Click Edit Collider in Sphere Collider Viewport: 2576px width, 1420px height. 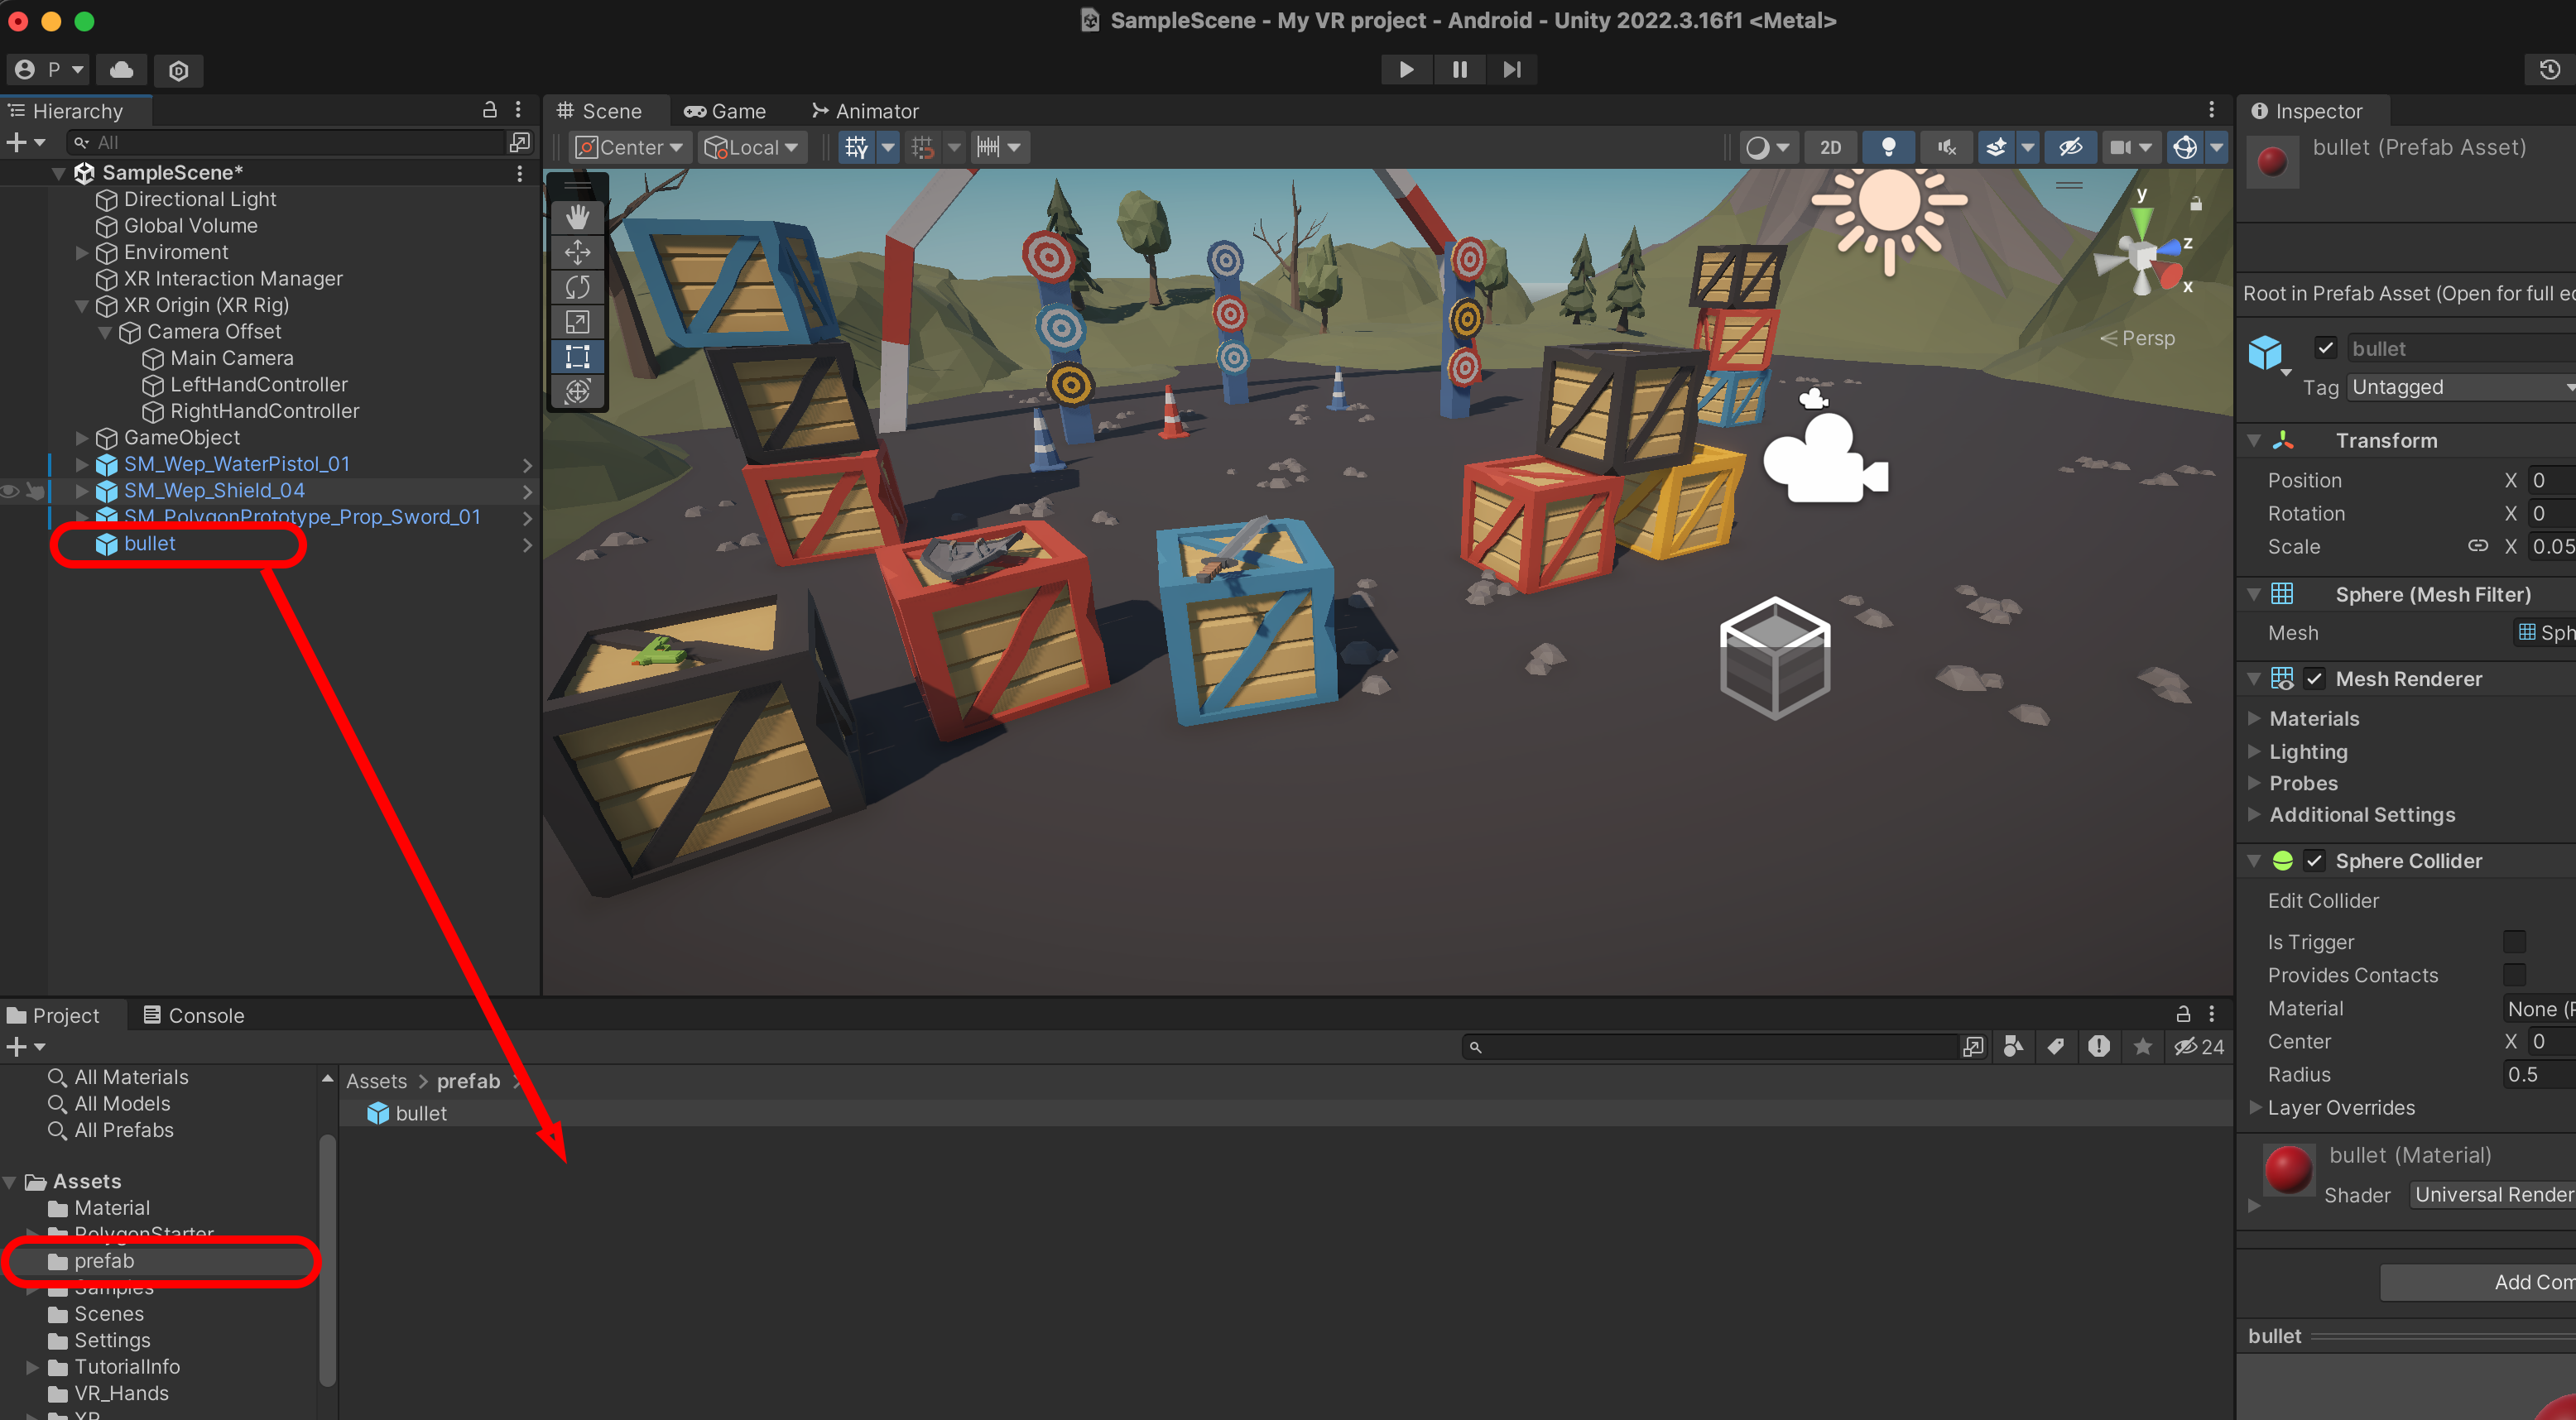(2322, 900)
